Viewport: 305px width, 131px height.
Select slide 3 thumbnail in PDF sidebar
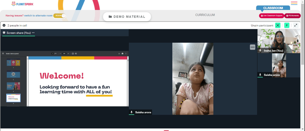[x=13, y=86]
